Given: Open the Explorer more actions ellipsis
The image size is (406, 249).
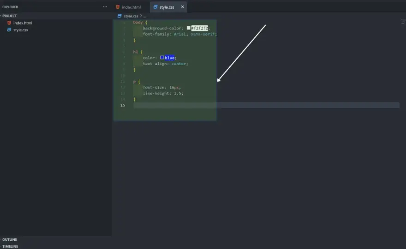Looking at the screenshot, I should click(105, 7).
